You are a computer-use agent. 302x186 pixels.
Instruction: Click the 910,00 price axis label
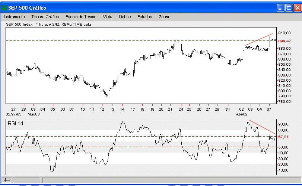click(284, 33)
